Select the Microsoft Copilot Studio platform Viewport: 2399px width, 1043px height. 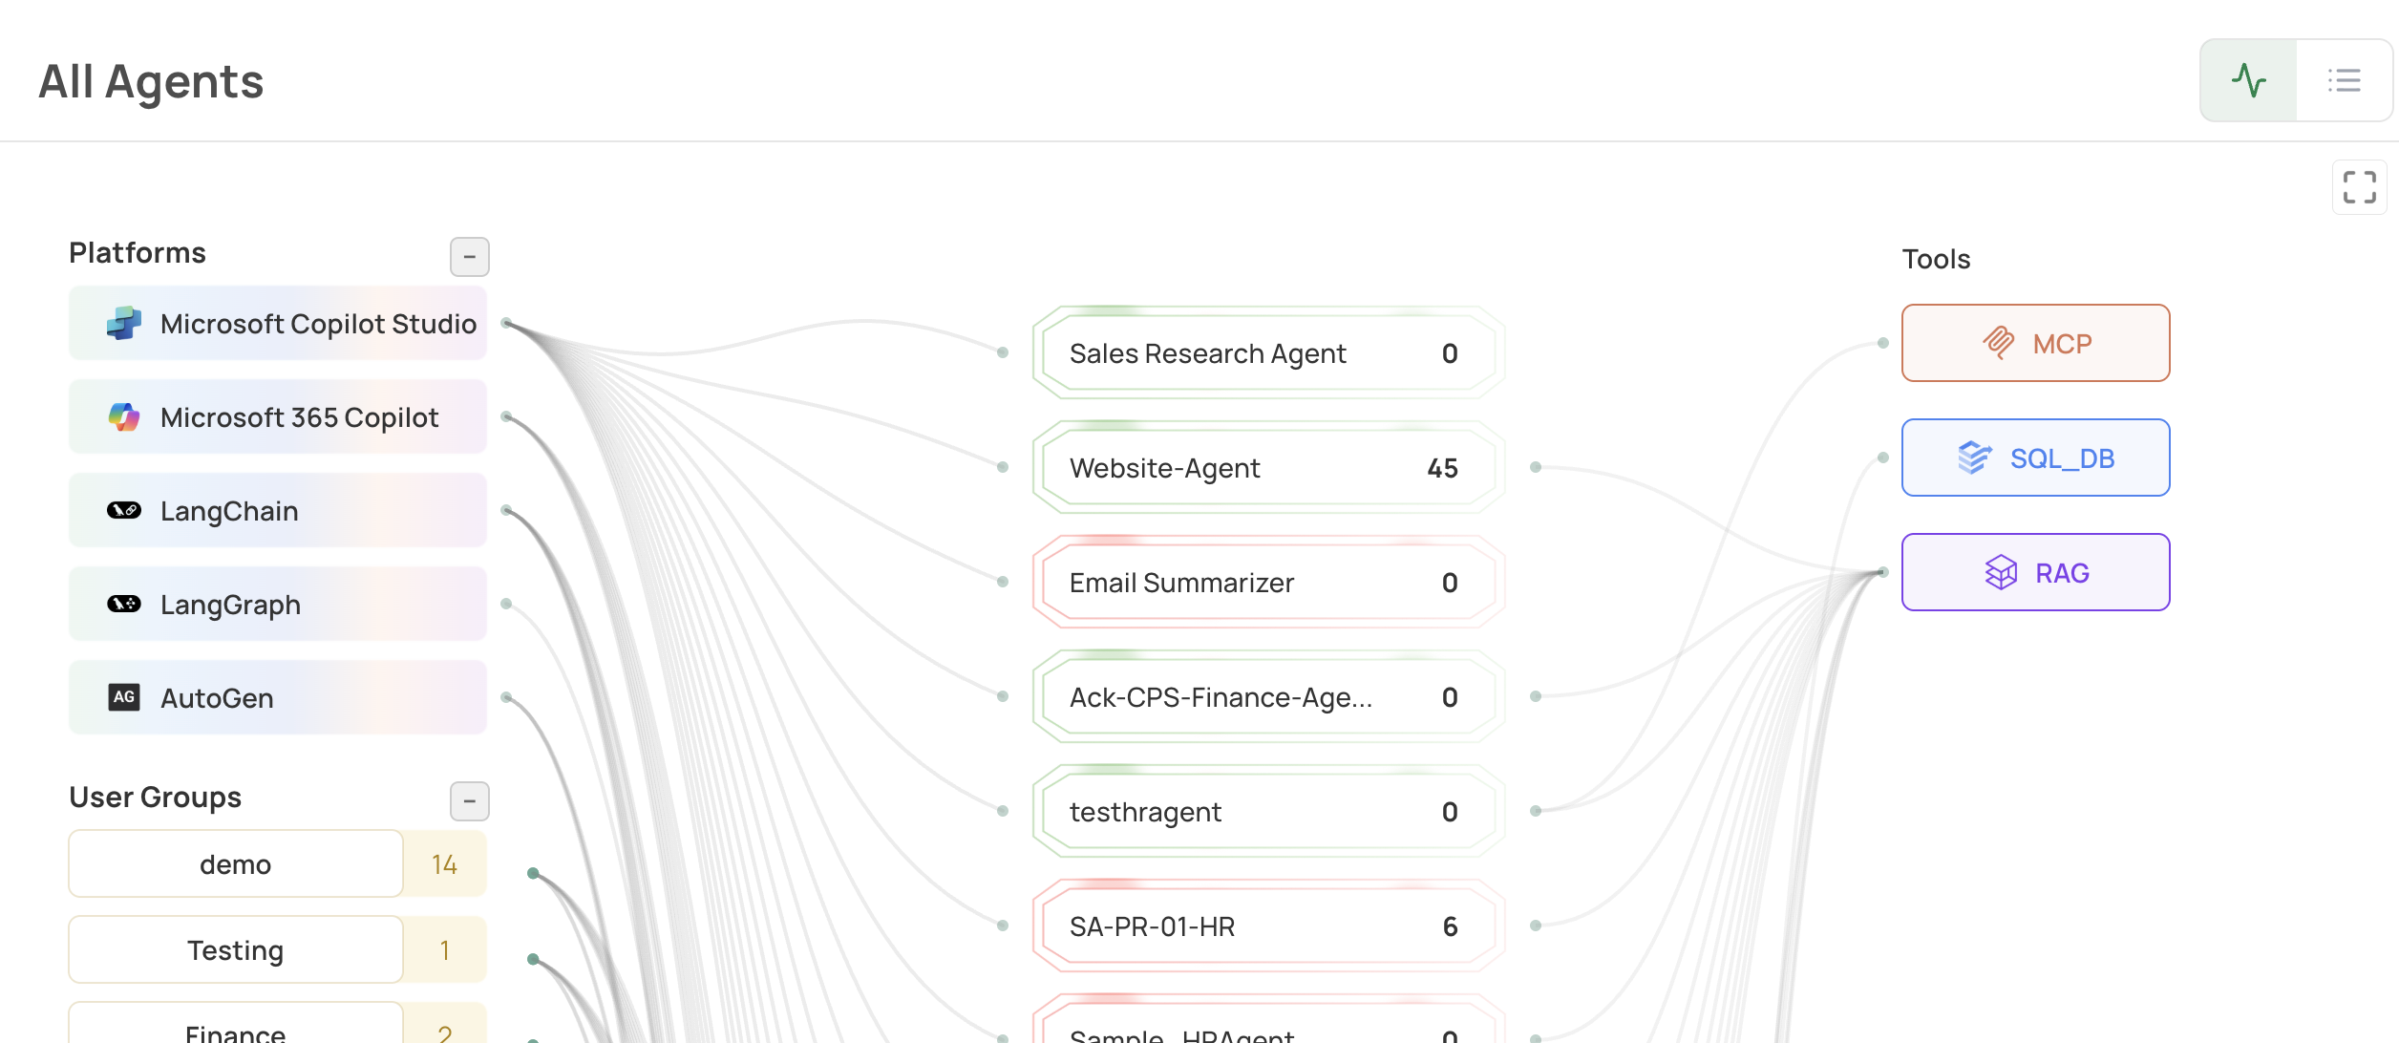coord(278,324)
